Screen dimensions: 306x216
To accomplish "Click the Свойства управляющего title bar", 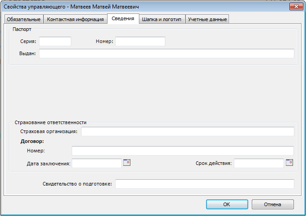I will [x=134, y=7].
